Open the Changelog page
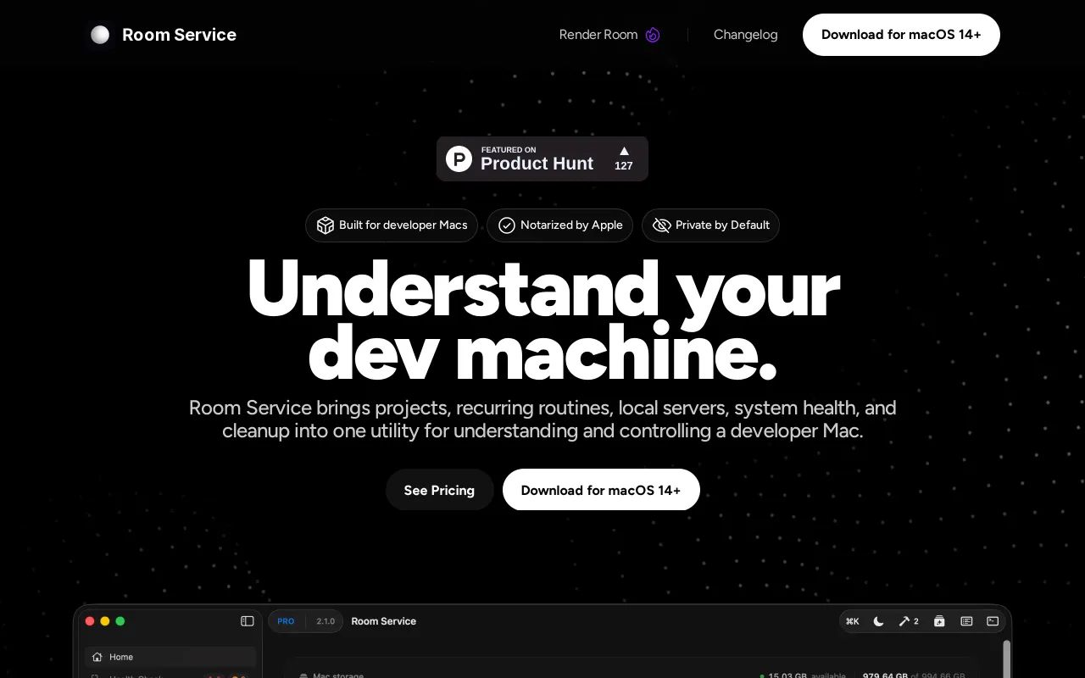This screenshot has height=678, width=1085. (745, 35)
